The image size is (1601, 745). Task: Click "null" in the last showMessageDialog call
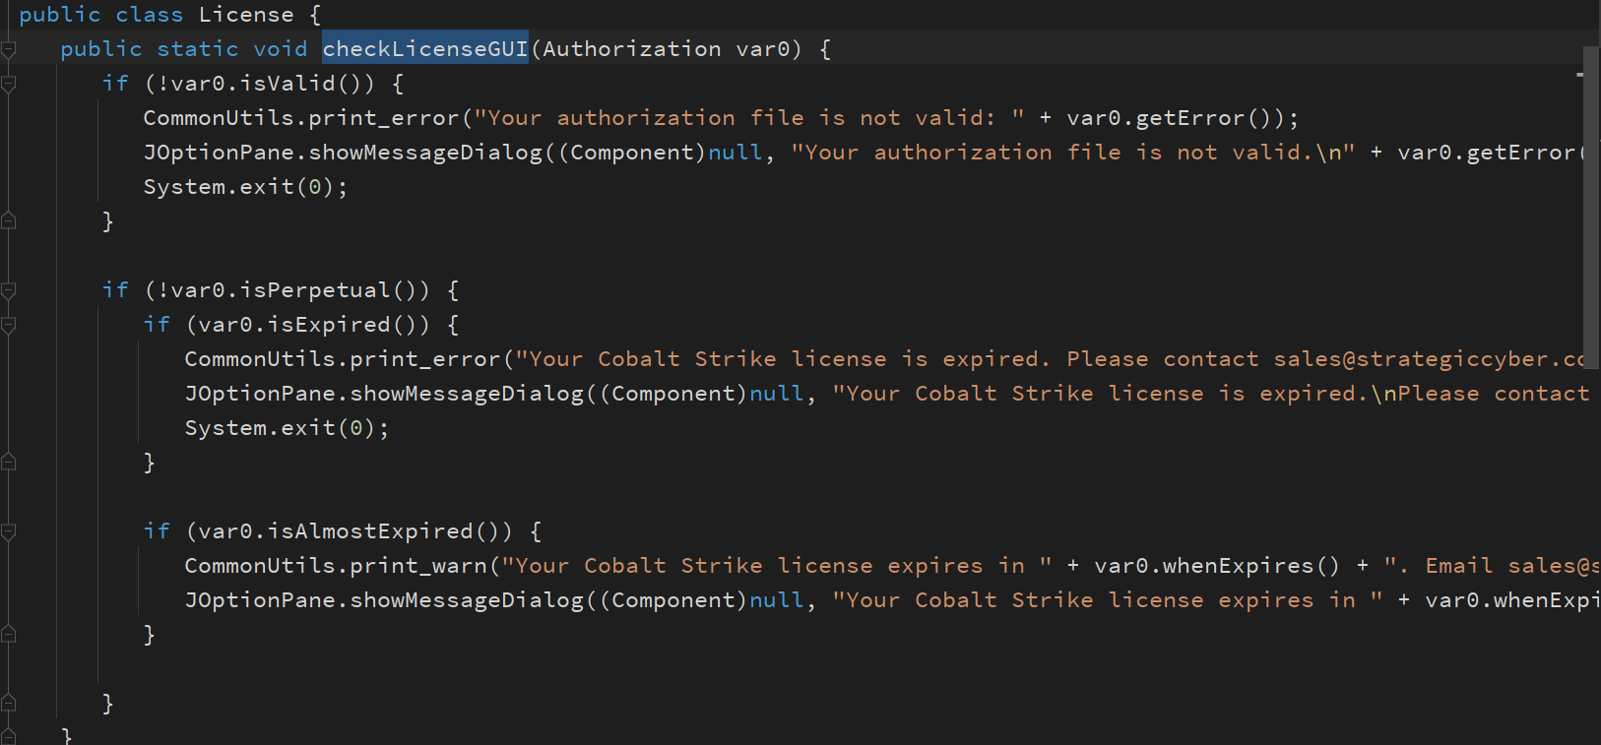[777, 600]
